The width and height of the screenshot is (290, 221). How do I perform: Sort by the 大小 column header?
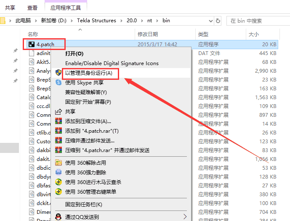253,34
